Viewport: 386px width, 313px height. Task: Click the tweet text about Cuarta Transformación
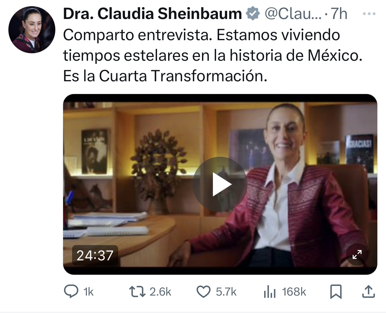pyautogui.click(x=213, y=55)
